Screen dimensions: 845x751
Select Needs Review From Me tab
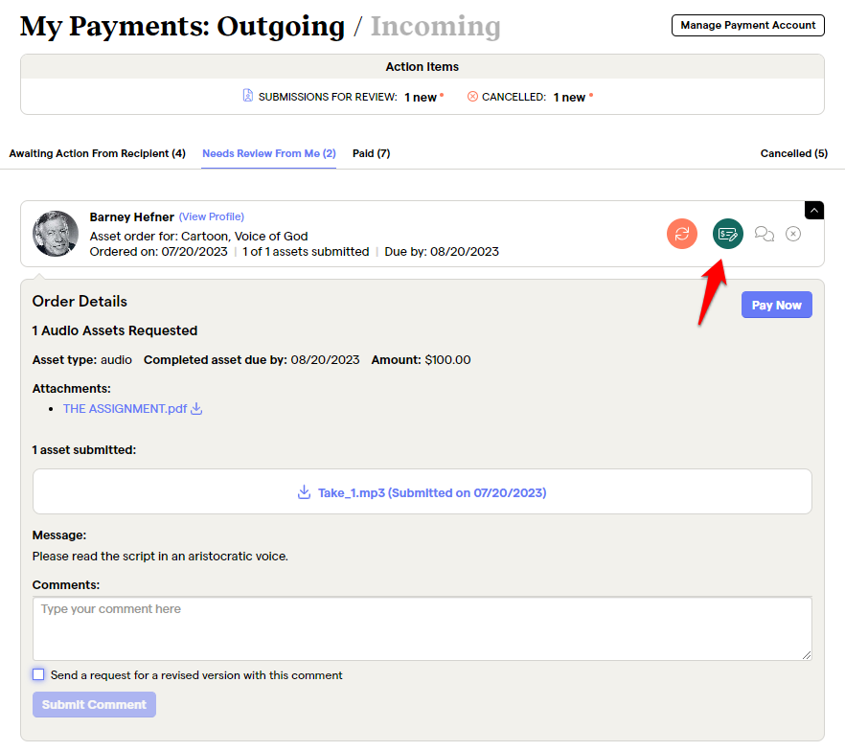(x=269, y=153)
